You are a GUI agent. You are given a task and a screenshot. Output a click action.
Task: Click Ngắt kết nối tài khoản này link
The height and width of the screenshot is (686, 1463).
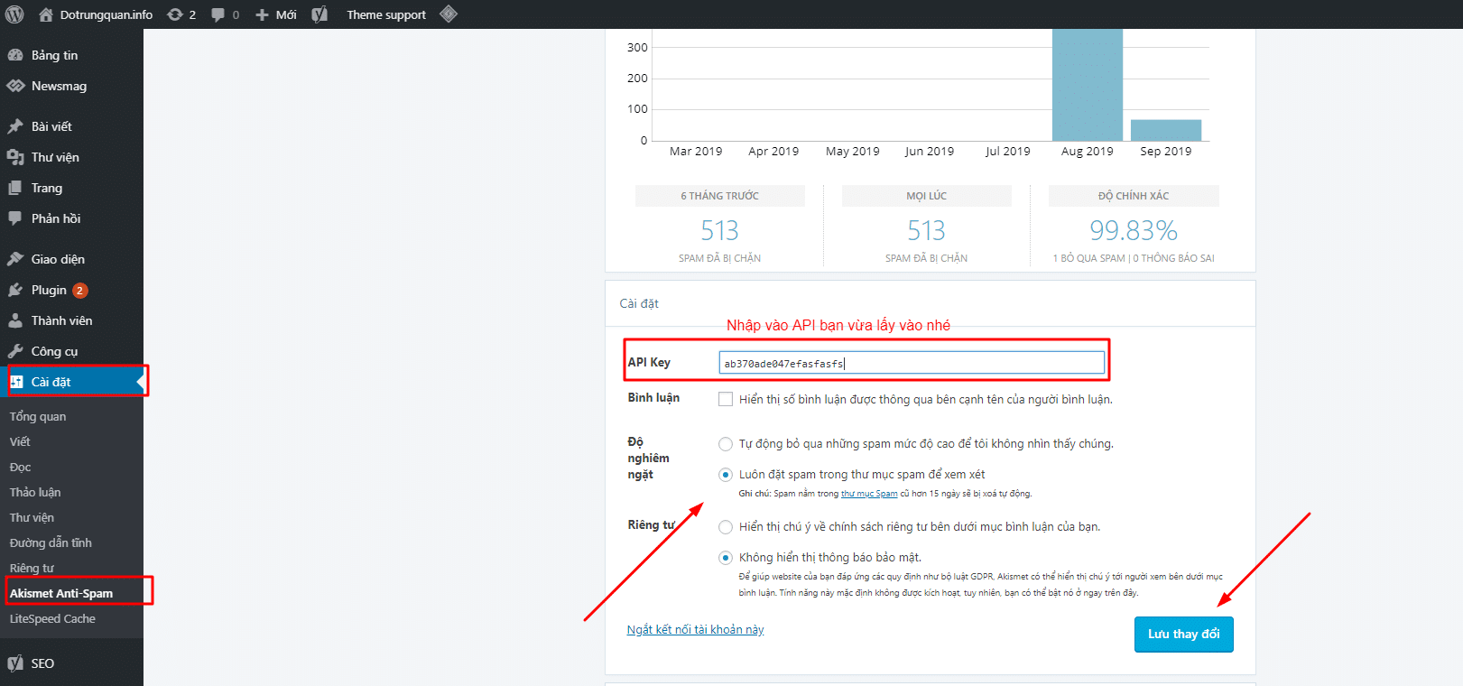click(x=695, y=629)
